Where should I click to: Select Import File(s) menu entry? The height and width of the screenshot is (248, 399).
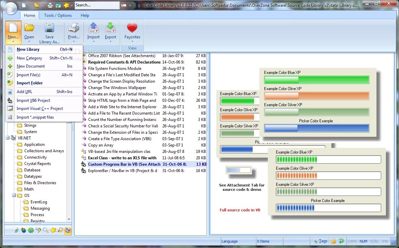coord(44,75)
